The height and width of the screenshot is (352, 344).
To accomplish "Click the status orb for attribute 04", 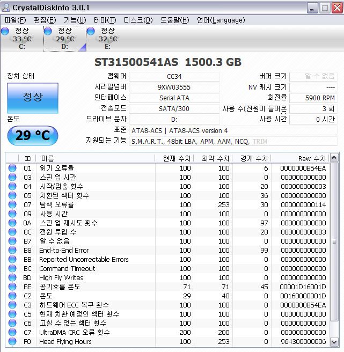I will (12, 186).
